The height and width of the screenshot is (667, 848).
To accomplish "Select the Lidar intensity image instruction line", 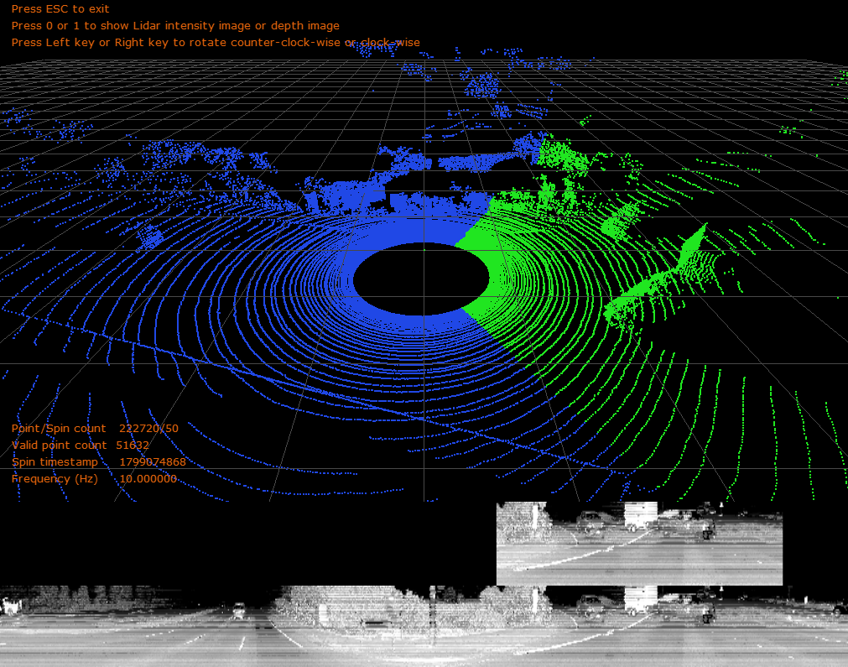I will point(177,25).
